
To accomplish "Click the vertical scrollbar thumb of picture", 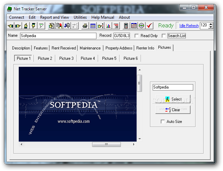I will pos(140,83).
